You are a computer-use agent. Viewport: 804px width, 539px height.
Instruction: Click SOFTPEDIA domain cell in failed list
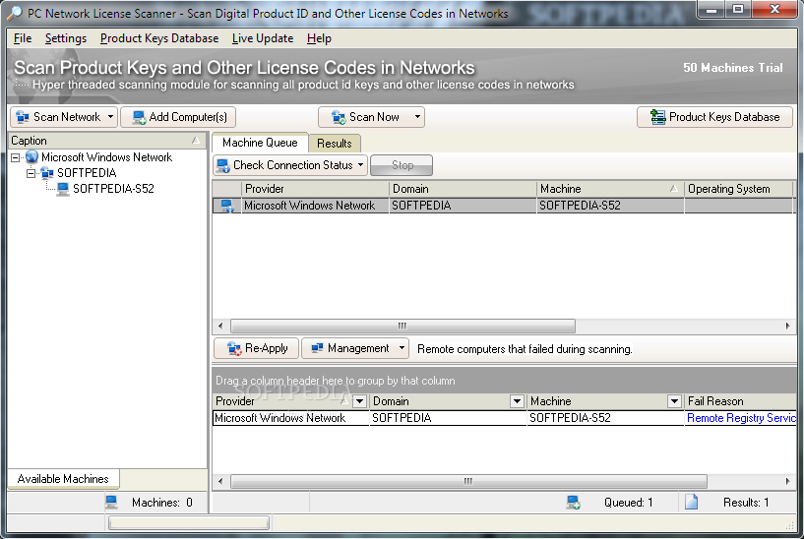(x=448, y=418)
